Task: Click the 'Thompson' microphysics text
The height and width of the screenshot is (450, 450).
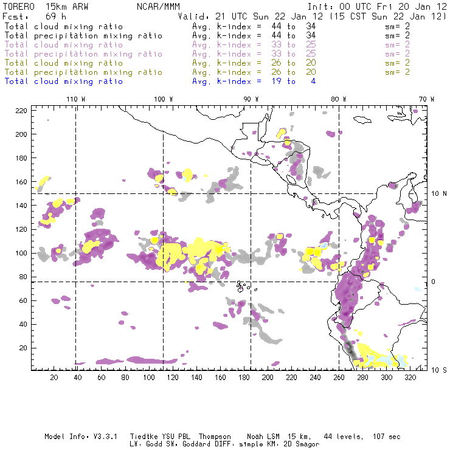Action: [x=215, y=437]
